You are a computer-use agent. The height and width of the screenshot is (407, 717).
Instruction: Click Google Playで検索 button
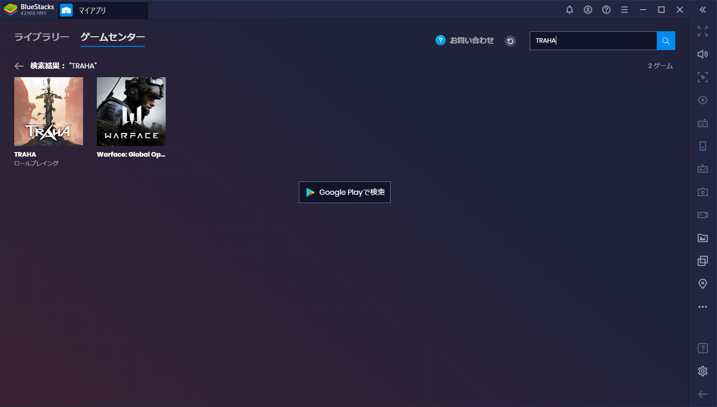345,192
